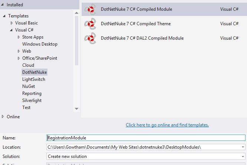
Task: Select DotNetNuke category in tree
Action: pos(34,72)
